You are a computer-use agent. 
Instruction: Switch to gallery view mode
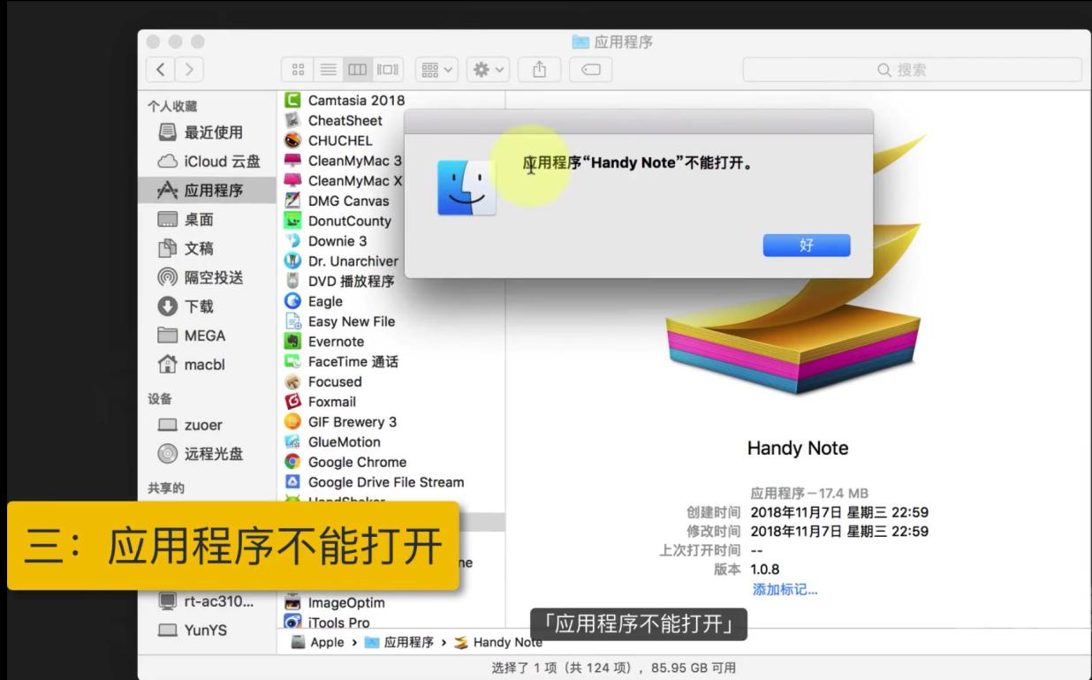click(386, 69)
